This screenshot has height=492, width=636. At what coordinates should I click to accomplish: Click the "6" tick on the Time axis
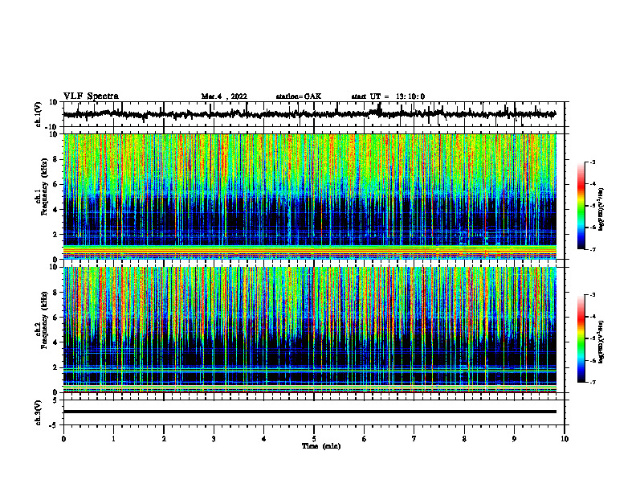click(365, 439)
